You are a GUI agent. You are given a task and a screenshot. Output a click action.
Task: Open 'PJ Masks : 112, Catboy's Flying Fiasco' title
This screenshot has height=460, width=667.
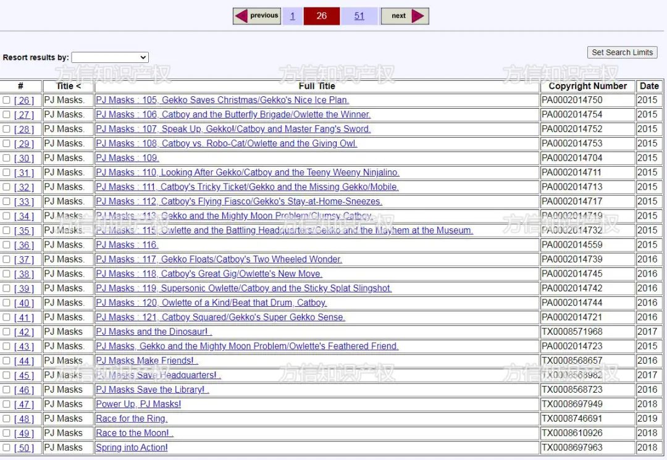click(x=239, y=201)
